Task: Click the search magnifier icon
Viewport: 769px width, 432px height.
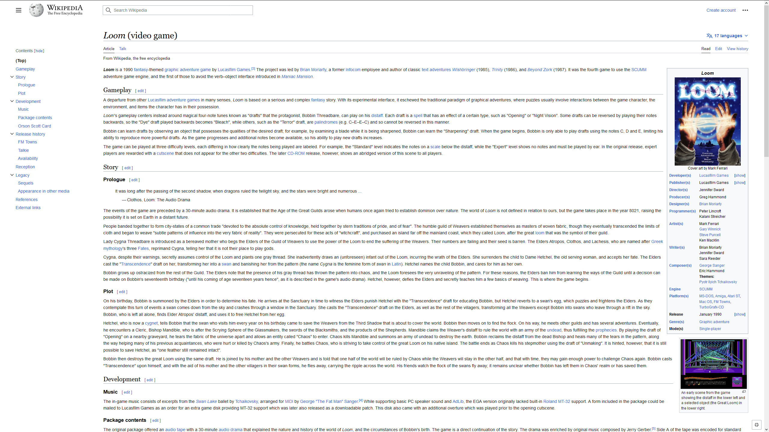Action: 108,10
